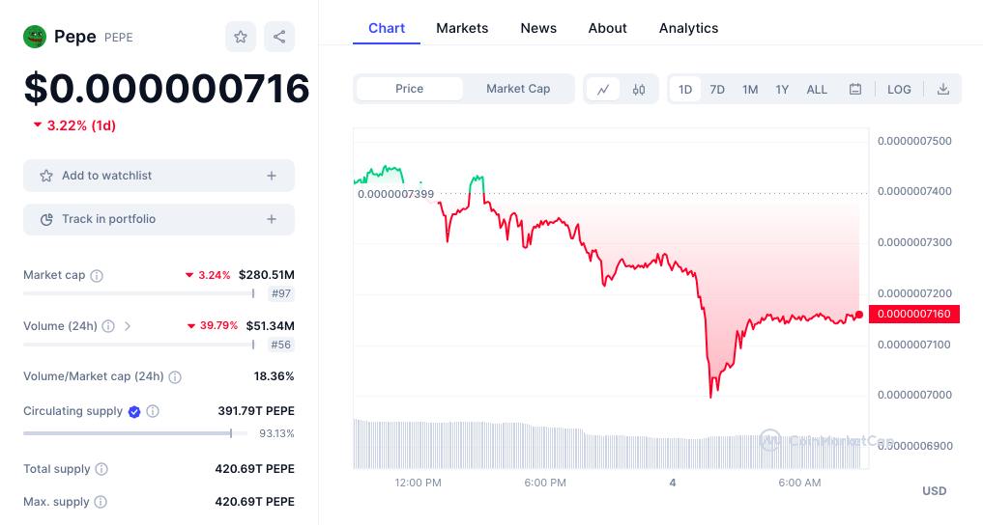Download chart data with the download icon
The height and width of the screenshot is (525, 983).
(x=942, y=90)
